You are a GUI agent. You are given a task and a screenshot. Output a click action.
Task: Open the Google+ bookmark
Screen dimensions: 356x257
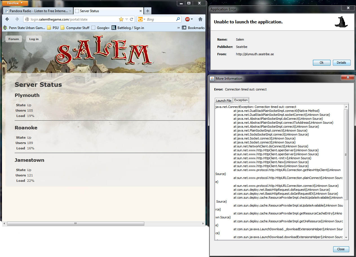click(100, 28)
